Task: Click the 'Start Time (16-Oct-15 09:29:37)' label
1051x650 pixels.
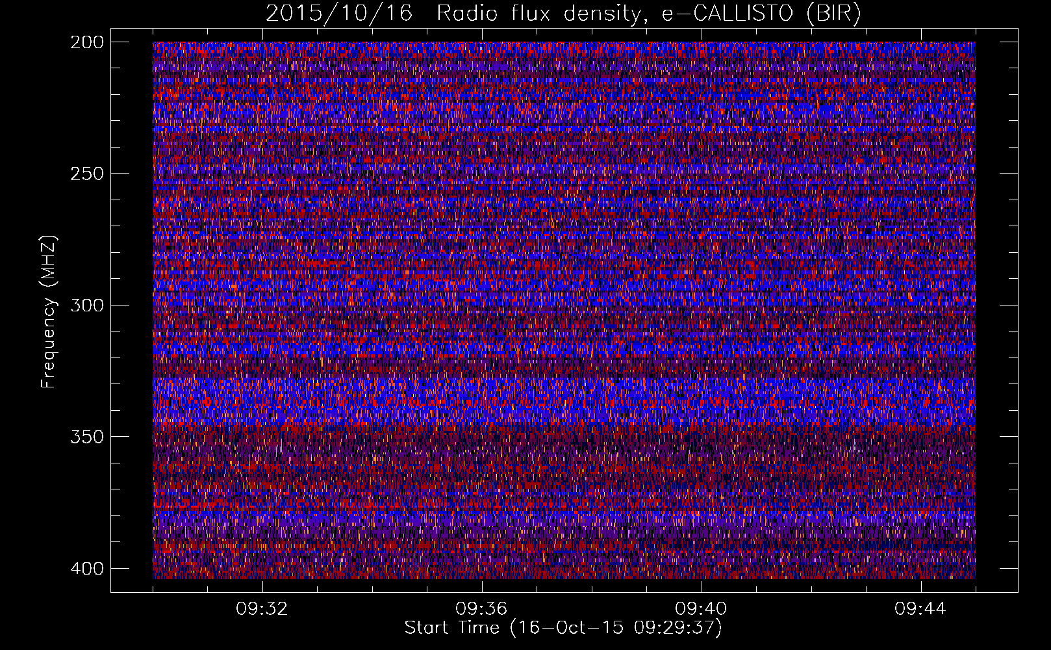Action: click(563, 628)
